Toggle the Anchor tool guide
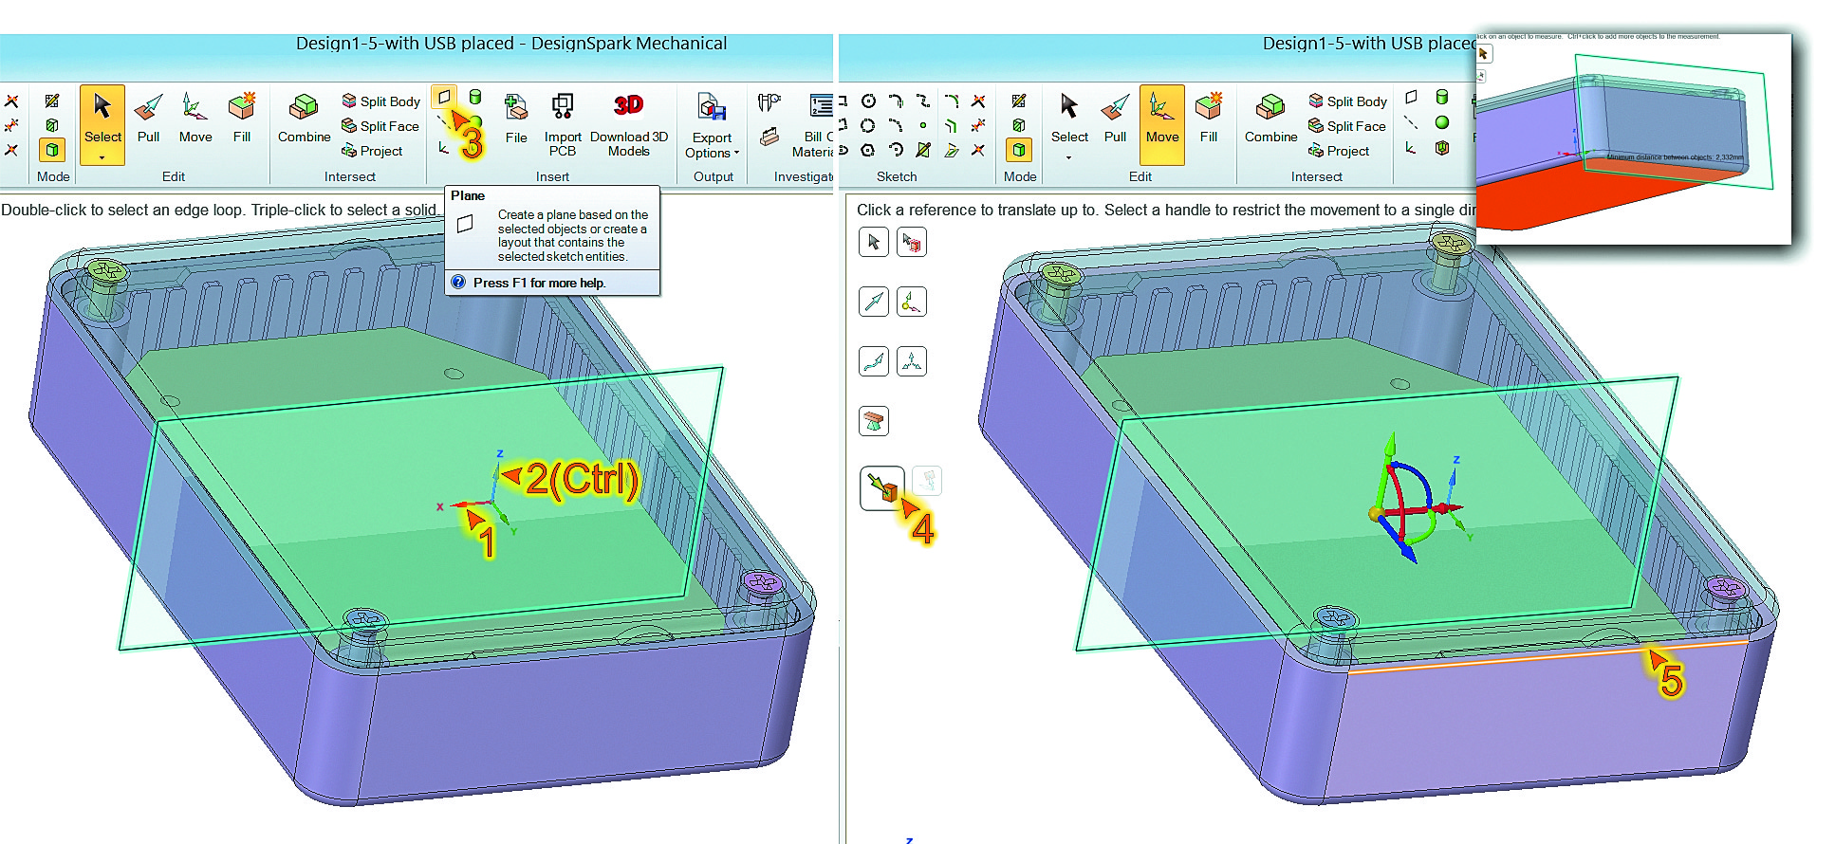Viewport: 1835px width, 844px height. (x=912, y=302)
